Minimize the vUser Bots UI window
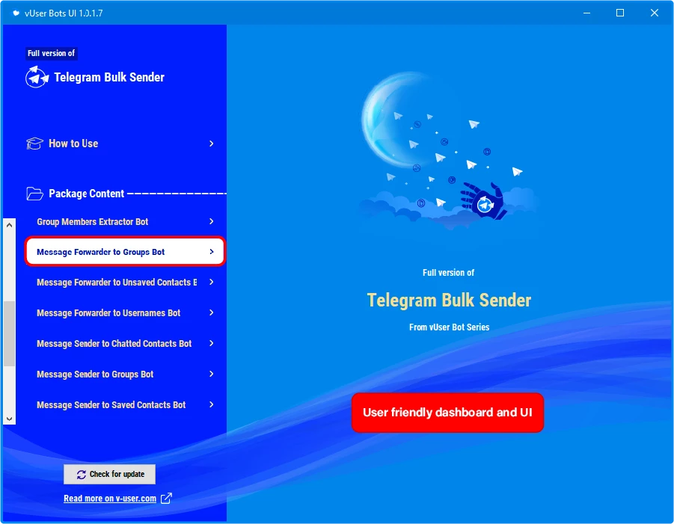The height and width of the screenshot is (524, 674). coord(586,13)
